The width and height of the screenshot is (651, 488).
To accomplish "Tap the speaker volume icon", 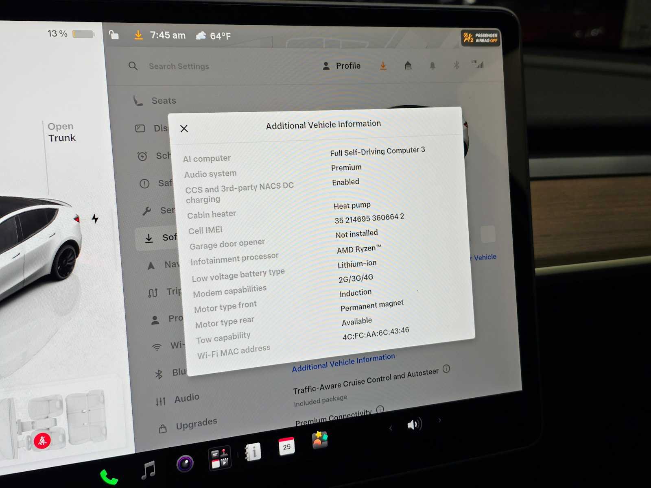I will [x=414, y=425].
